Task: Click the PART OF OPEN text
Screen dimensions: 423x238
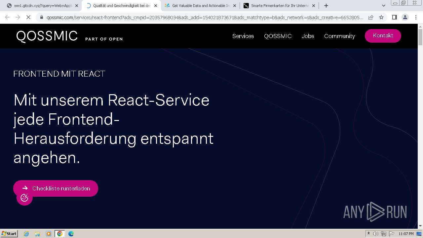Action: pyautogui.click(x=104, y=39)
